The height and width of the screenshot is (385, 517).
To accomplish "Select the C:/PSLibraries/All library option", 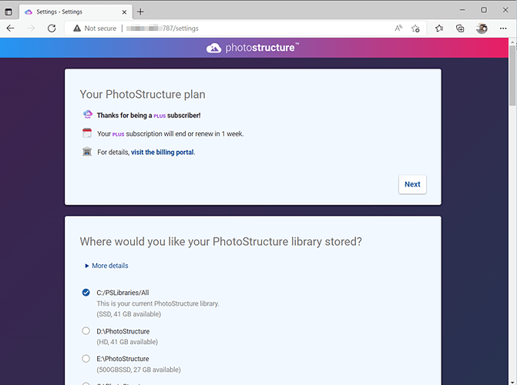I will 86,293.
